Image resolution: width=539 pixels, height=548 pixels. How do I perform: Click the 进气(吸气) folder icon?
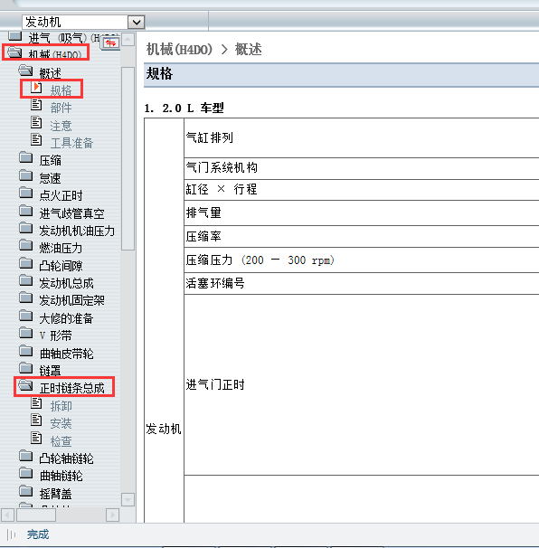(14, 35)
